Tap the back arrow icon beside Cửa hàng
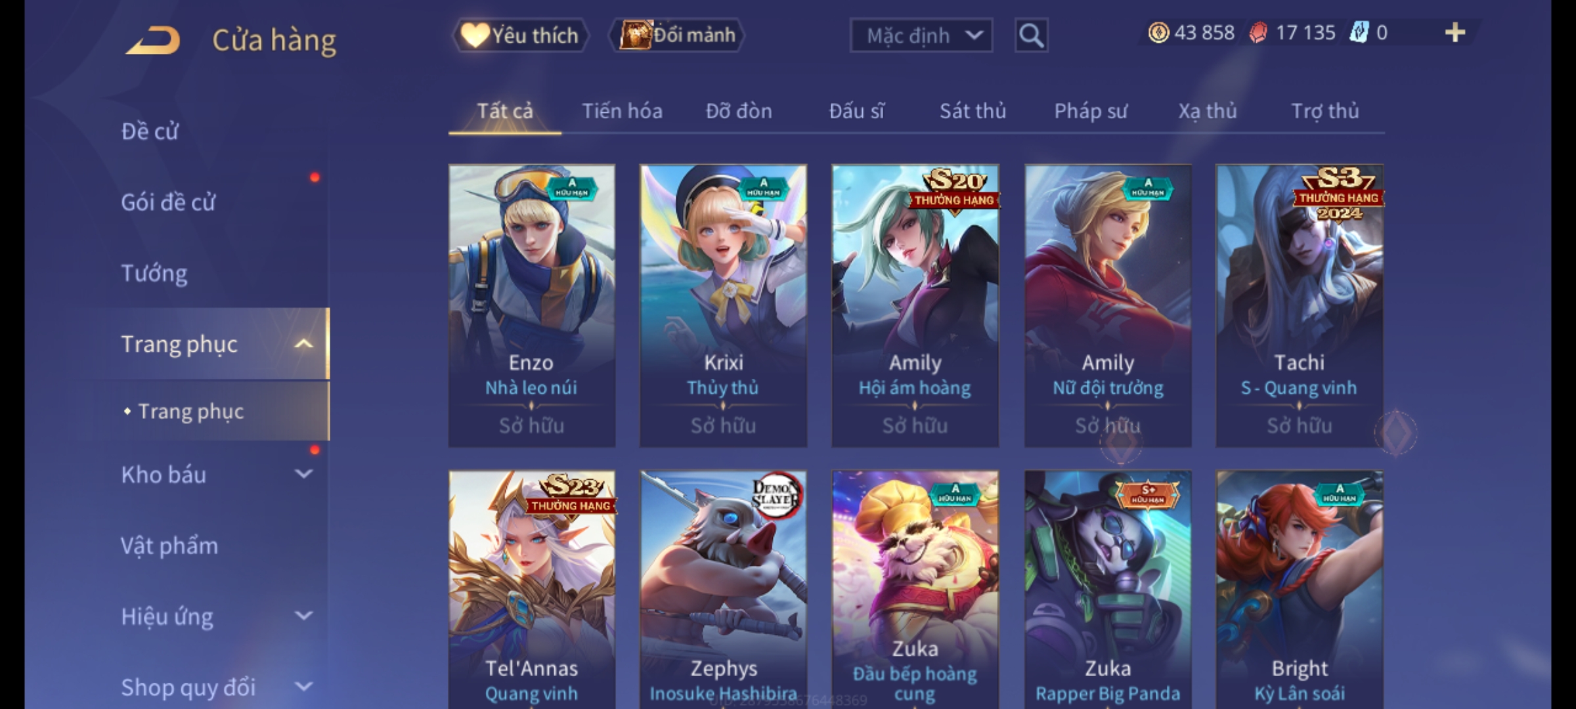1576x709 pixels. [x=154, y=39]
